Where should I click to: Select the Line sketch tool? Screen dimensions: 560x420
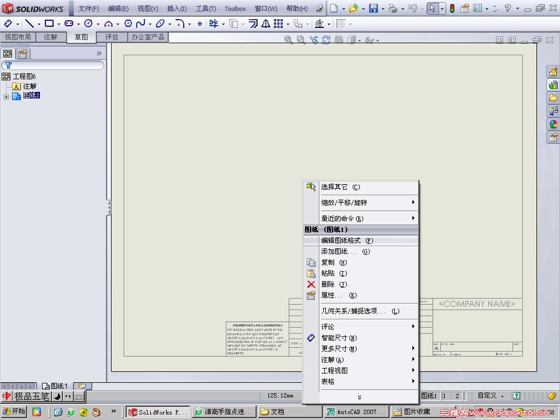[30, 24]
